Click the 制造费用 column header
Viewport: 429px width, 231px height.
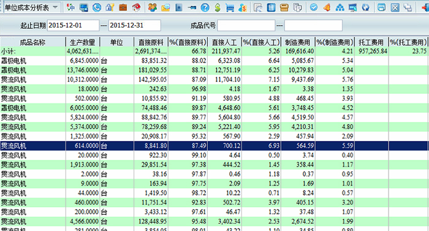[298, 42]
